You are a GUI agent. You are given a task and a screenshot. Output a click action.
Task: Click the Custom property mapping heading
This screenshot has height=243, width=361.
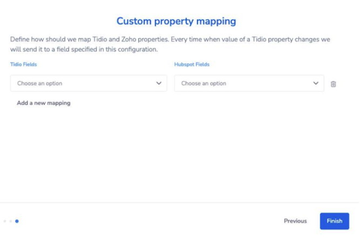[176, 22]
